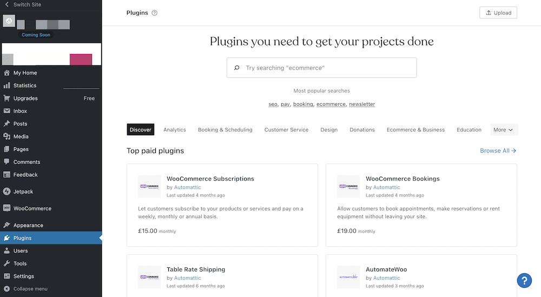Screen dimensions: 541x297
Task: Click the Users person icon
Action: pyautogui.click(x=6, y=251)
